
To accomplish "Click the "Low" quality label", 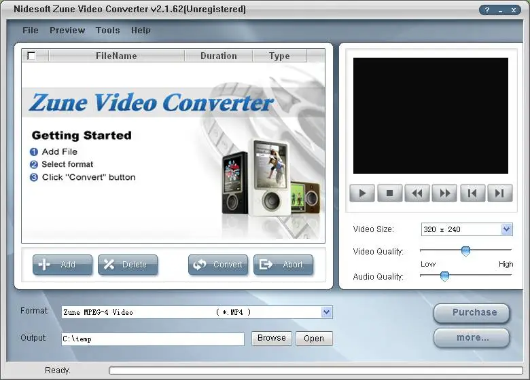I will pyautogui.click(x=428, y=264).
